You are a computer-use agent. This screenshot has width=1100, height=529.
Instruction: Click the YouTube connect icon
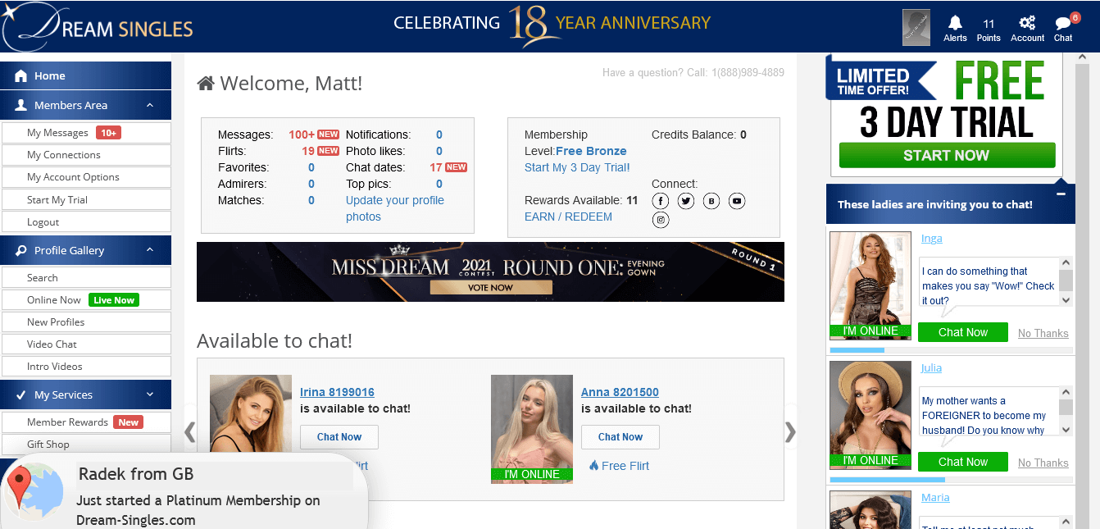[737, 201]
